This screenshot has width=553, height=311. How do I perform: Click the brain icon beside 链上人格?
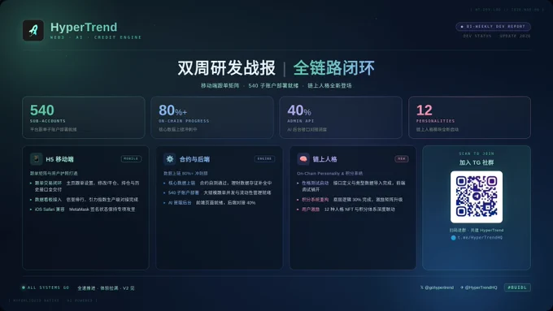(303, 159)
